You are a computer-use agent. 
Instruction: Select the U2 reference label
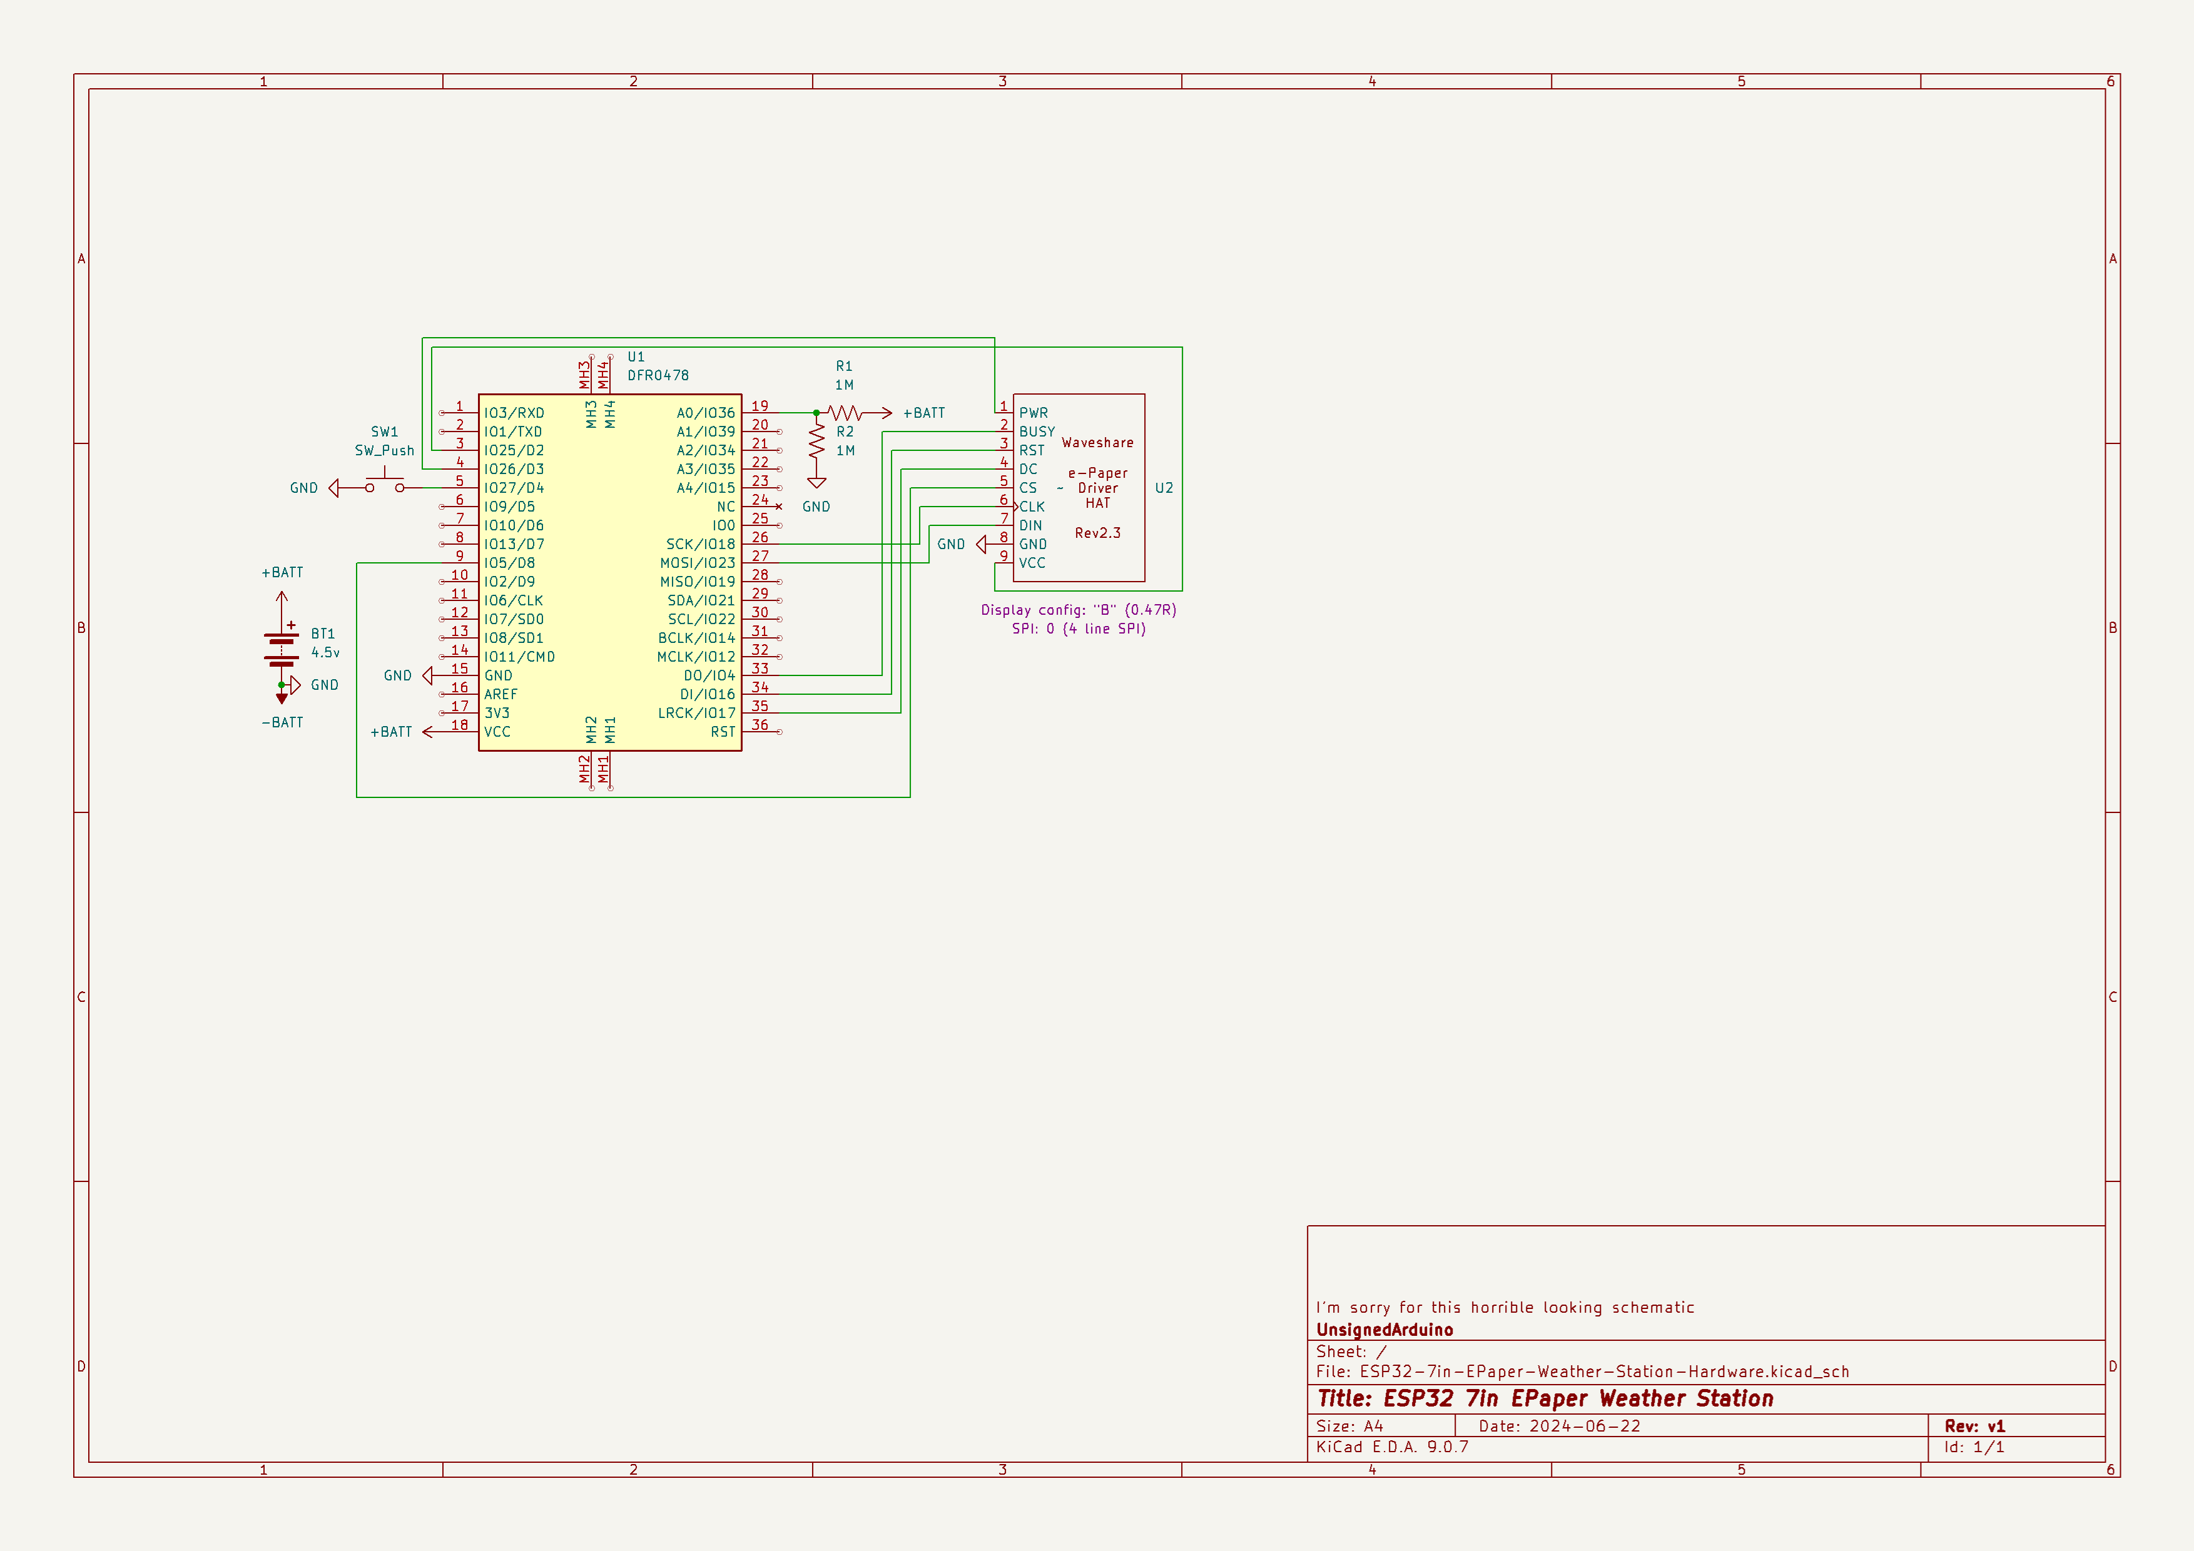[1164, 488]
